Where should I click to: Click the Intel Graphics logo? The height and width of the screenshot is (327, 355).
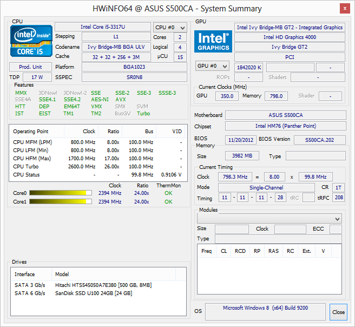(213, 42)
